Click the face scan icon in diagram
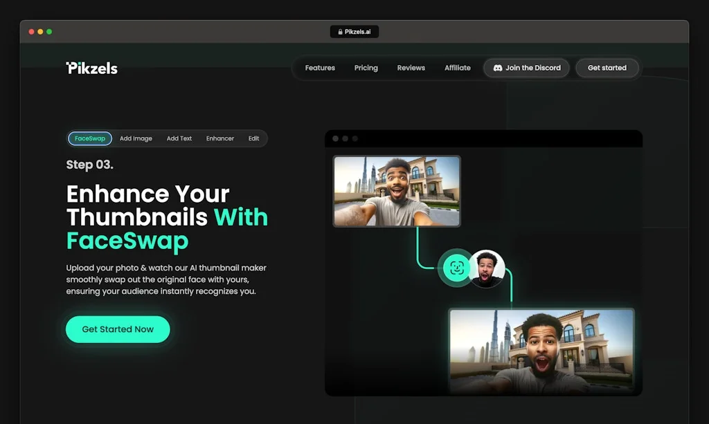This screenshot has width=709, height=424. pyautogui.click(x=456, y=268)
